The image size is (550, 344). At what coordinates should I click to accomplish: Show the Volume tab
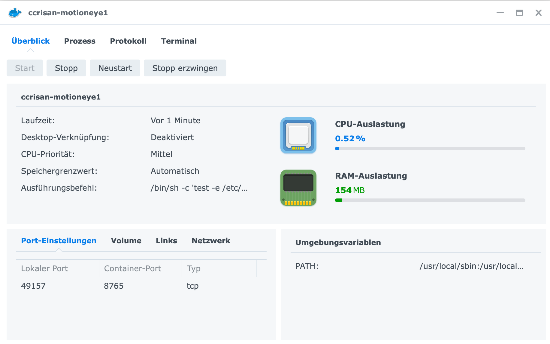[126, 241]
